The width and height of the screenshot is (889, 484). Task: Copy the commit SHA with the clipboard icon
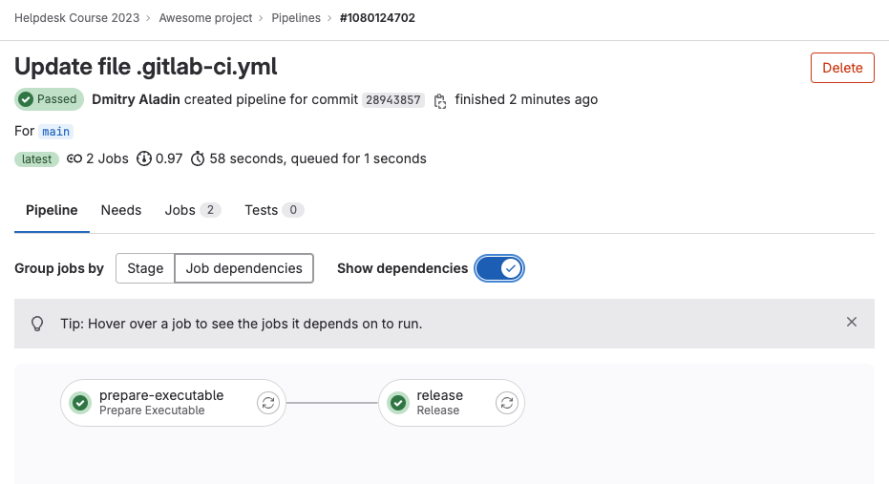coord(439,100)
